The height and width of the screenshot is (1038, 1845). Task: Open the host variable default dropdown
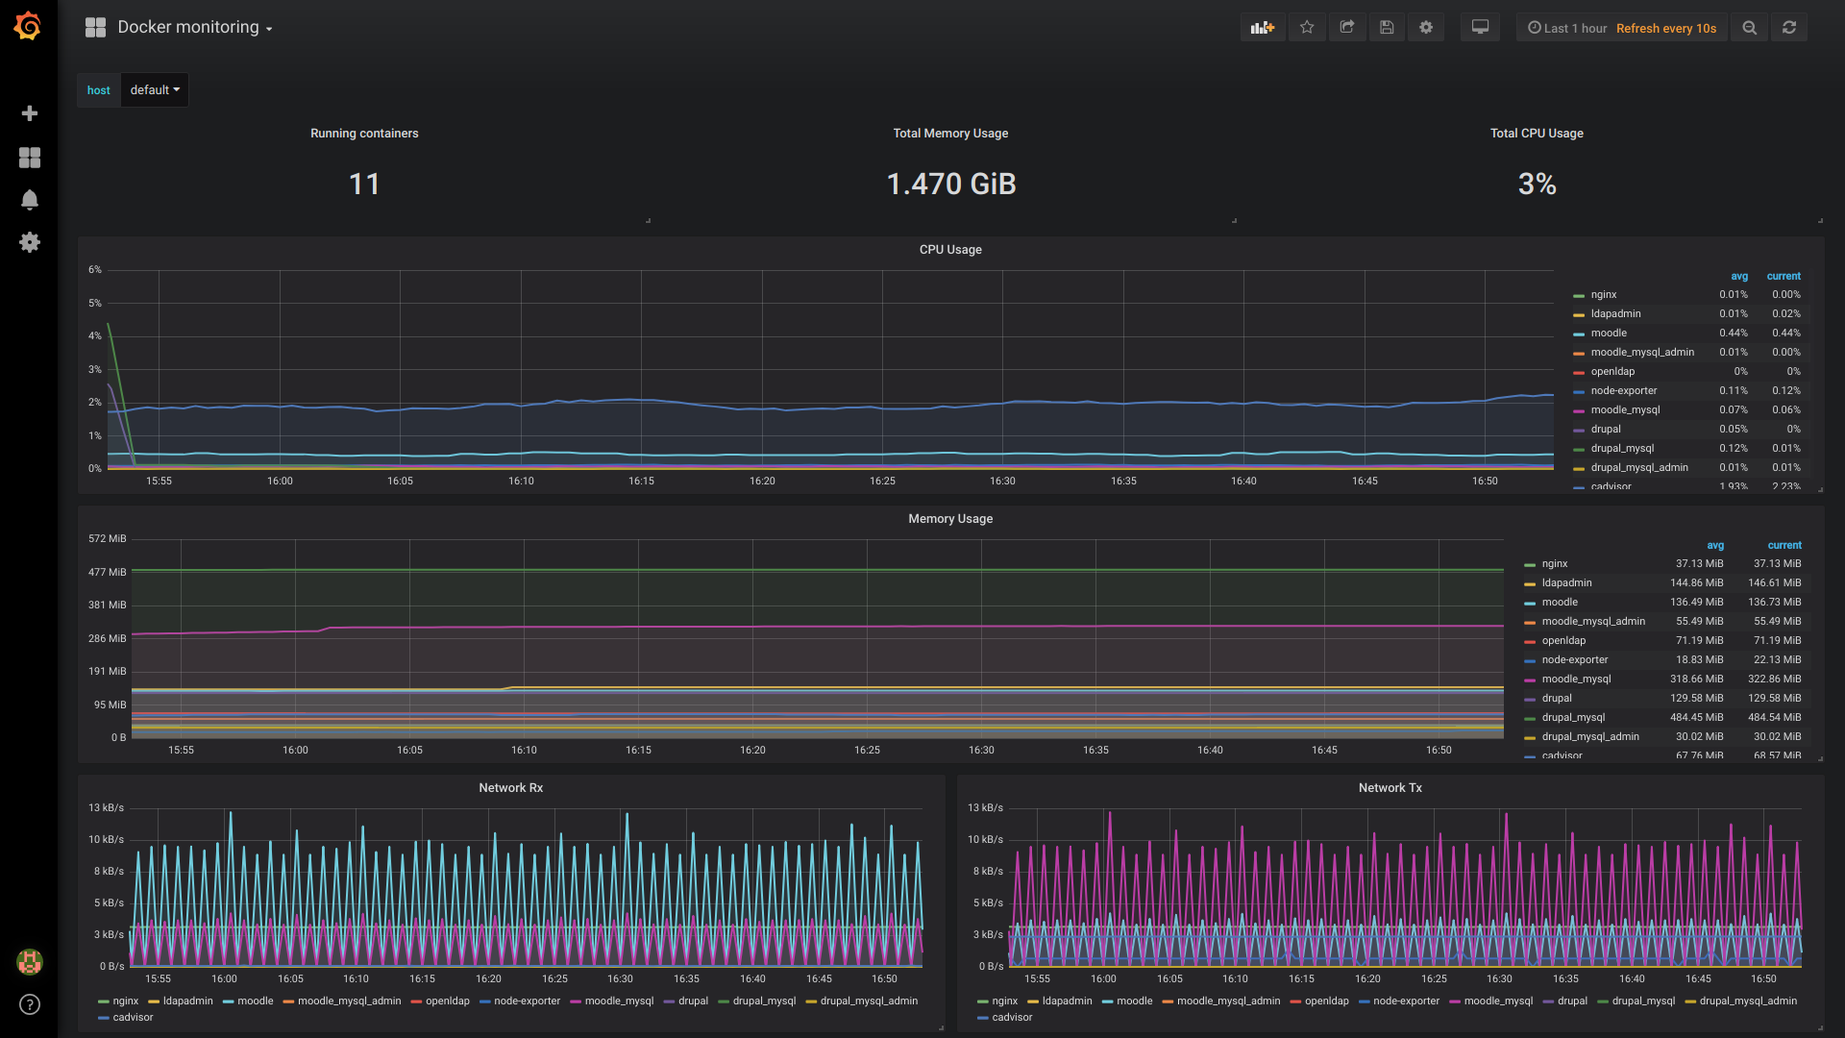[x=155, y=90]
